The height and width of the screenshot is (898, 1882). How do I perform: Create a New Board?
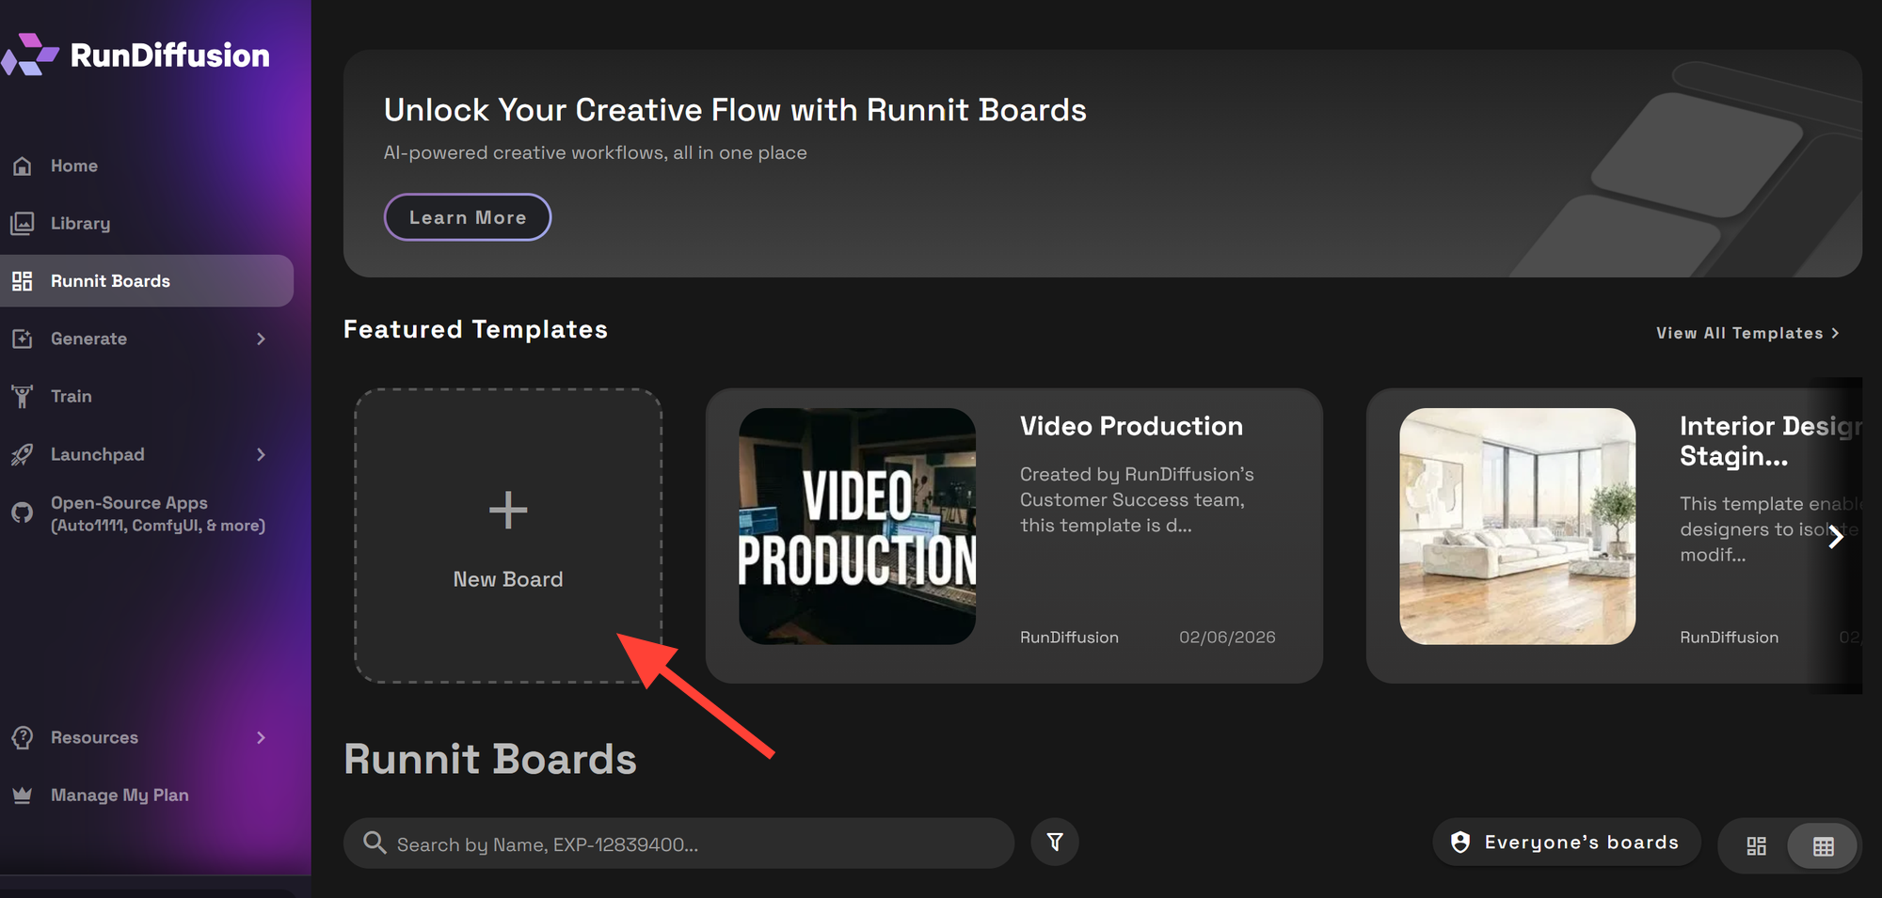click(508, 536)
